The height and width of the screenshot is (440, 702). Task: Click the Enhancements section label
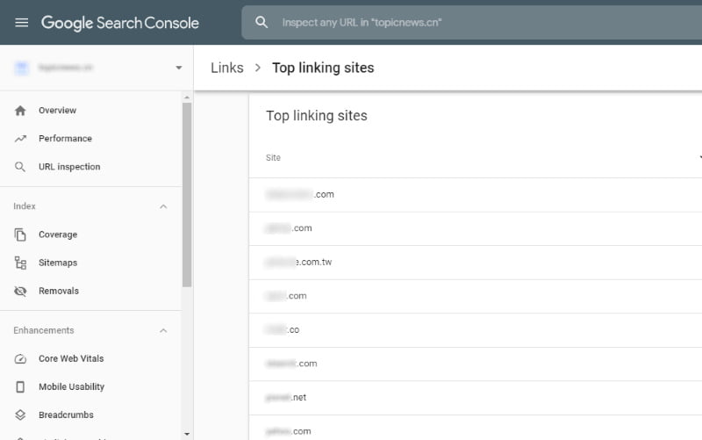(43, 330)
